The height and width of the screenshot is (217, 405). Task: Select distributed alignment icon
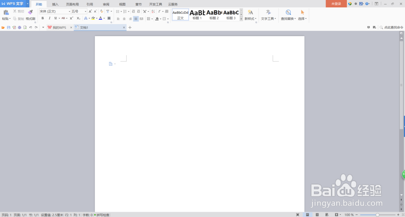pyautogui.click(x=141, y=19)
